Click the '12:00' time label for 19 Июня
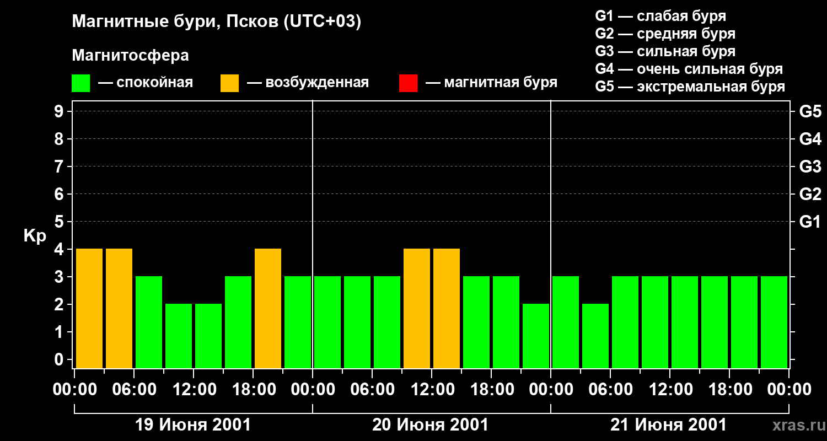Screen dimensions: 827x441 (194, 390)
